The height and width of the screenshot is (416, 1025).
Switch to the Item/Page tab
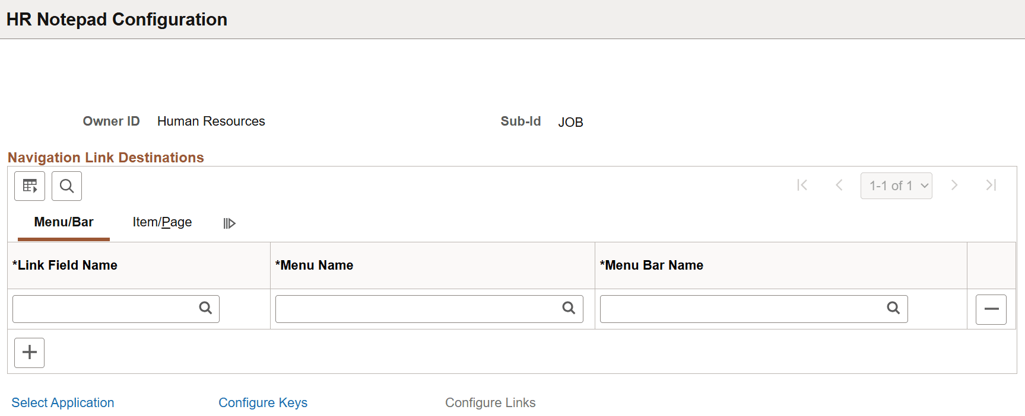pyautogui.click(x=162, y=222)
